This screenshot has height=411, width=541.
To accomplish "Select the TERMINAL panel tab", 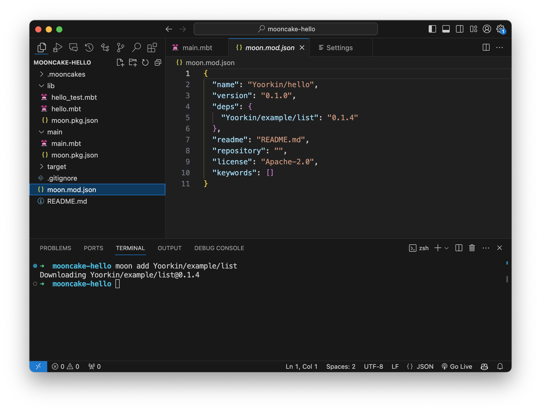I will pyautogui.click(x=130, y=248).
